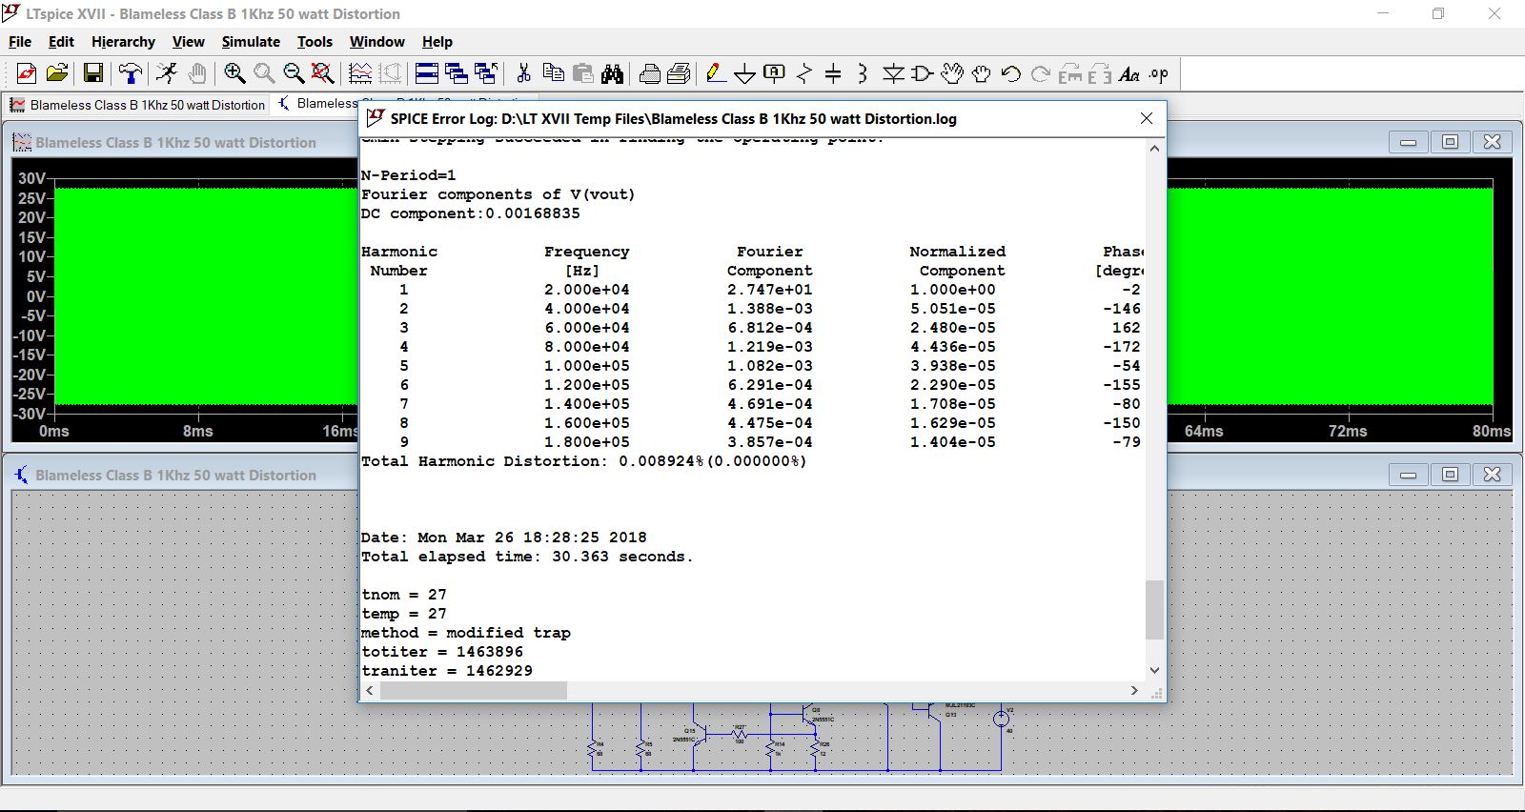The height and width of the screenshot is (812, 1525).
Task: Select the Drag closed-hand tool
Action: click(981, 73)
